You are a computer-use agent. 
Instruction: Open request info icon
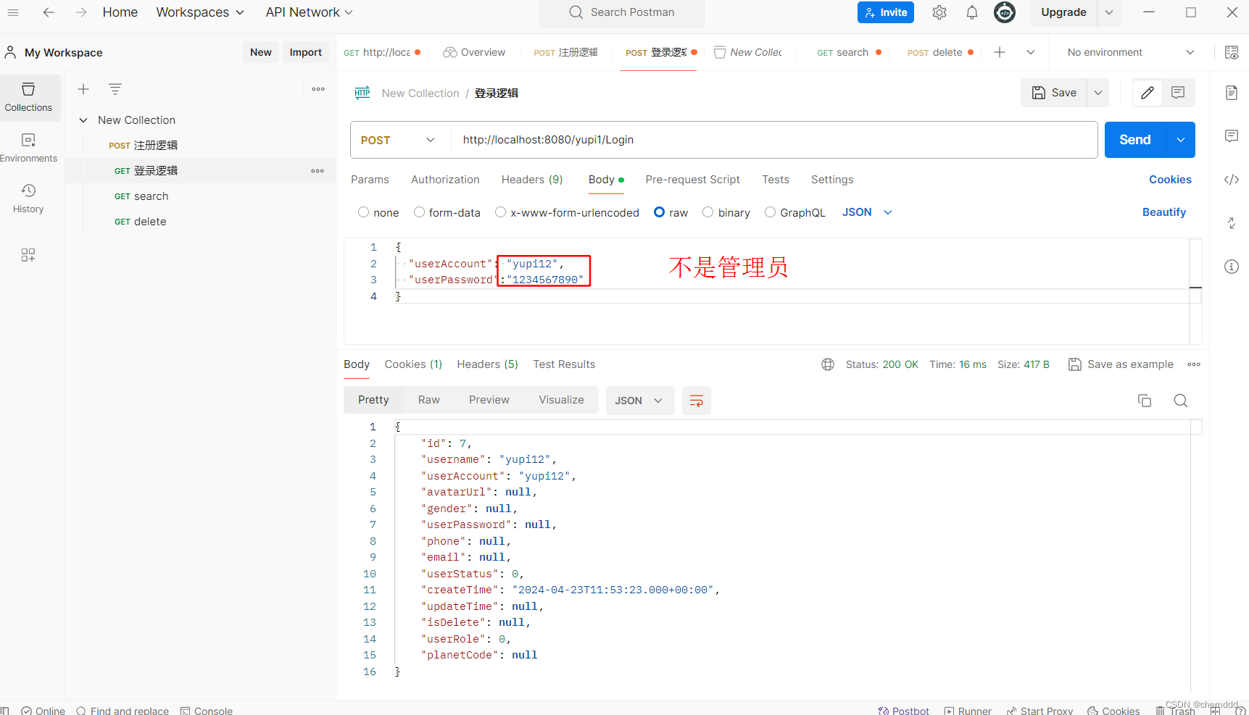pyautogui.click(x=1232, y=267)
